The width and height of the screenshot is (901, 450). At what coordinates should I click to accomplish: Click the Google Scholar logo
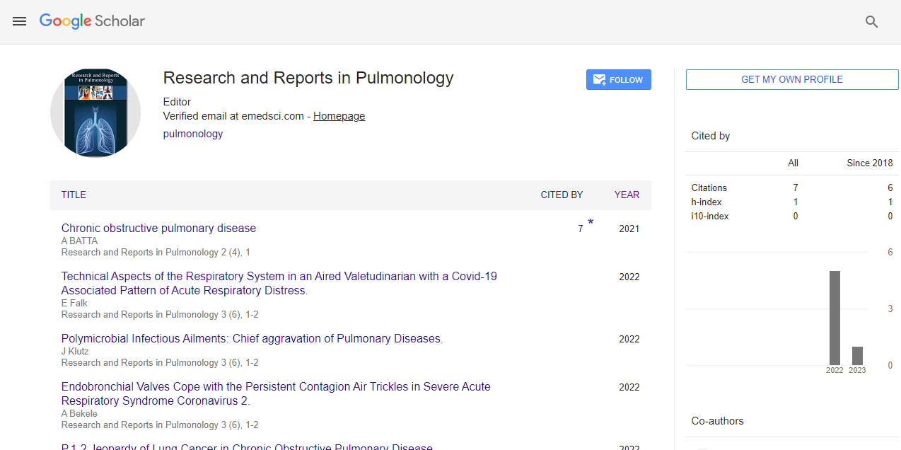pyautogui.click(x=92, y=21)
